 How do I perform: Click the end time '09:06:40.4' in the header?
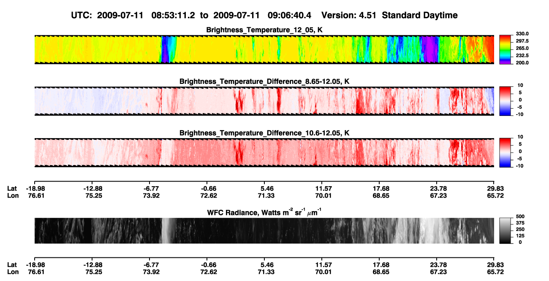coord(290,16)
